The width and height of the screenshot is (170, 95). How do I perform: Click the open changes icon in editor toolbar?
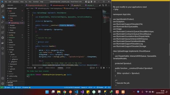coord(103,5)
